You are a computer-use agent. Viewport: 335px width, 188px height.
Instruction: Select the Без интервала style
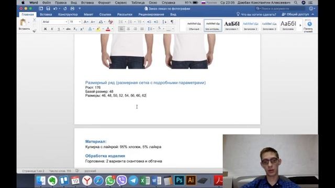(x=213, y=26)
